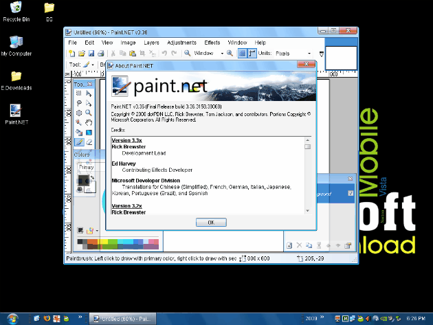Click the Open file folder icon
This screenshot has width=433, height=325.
[x=82, y=54]
